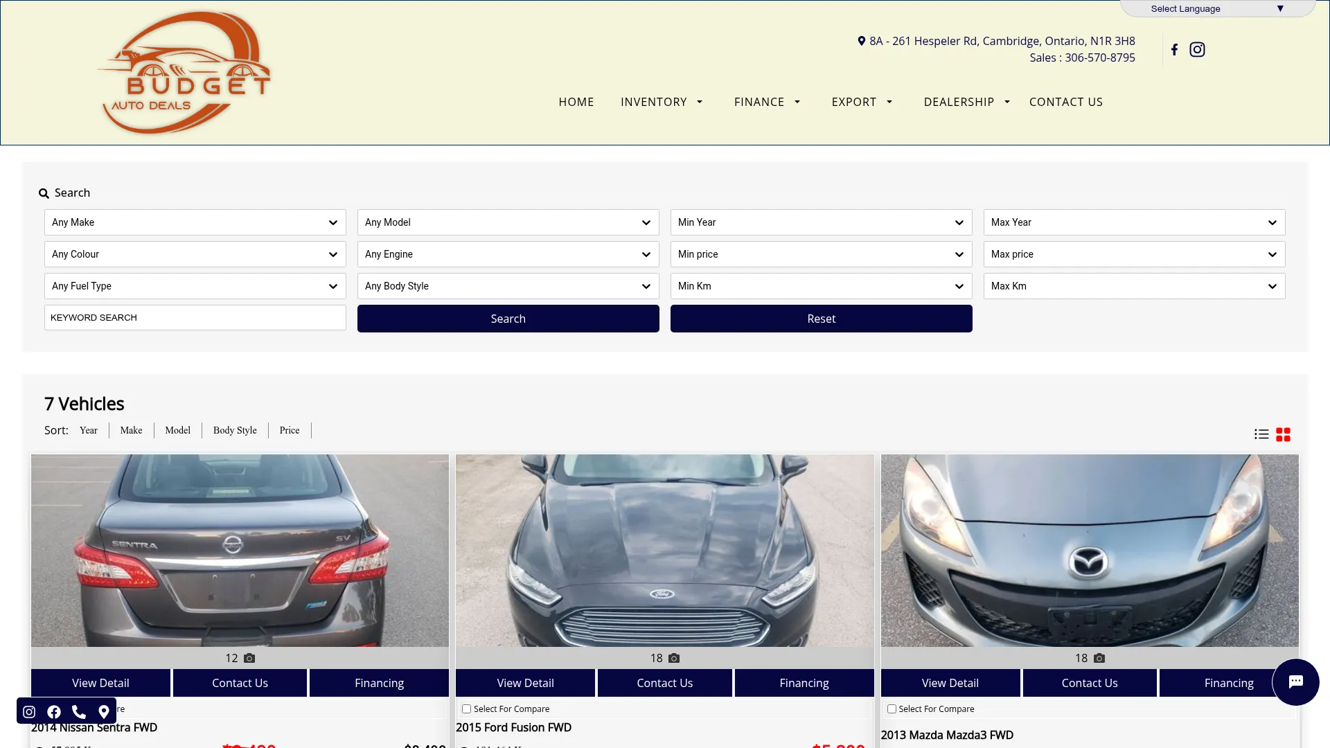The width and height of the screenshot is (1330, 748).
Task: Tap map pin icon in floating bar
Action: [x=104, y=711]
